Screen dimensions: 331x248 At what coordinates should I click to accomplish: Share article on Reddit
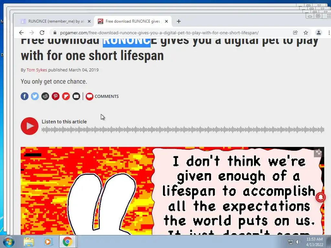[x=45, y=96]
